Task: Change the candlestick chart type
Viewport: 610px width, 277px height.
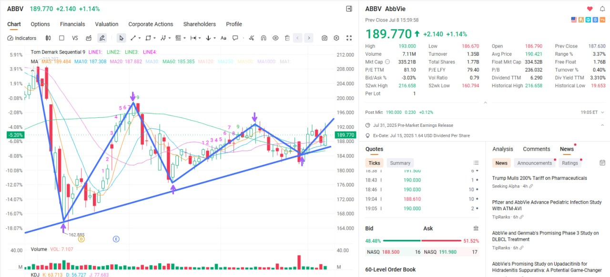Action: coord(48,38)
